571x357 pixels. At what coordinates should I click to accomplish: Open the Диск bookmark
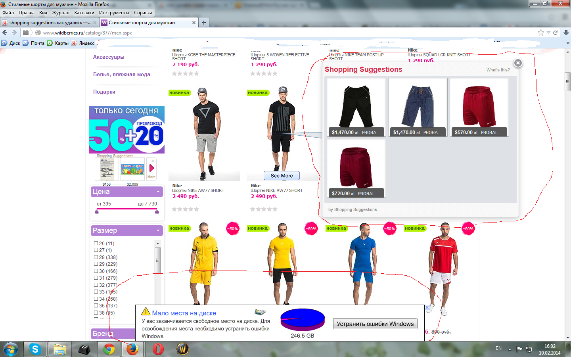tap(11, 43)
